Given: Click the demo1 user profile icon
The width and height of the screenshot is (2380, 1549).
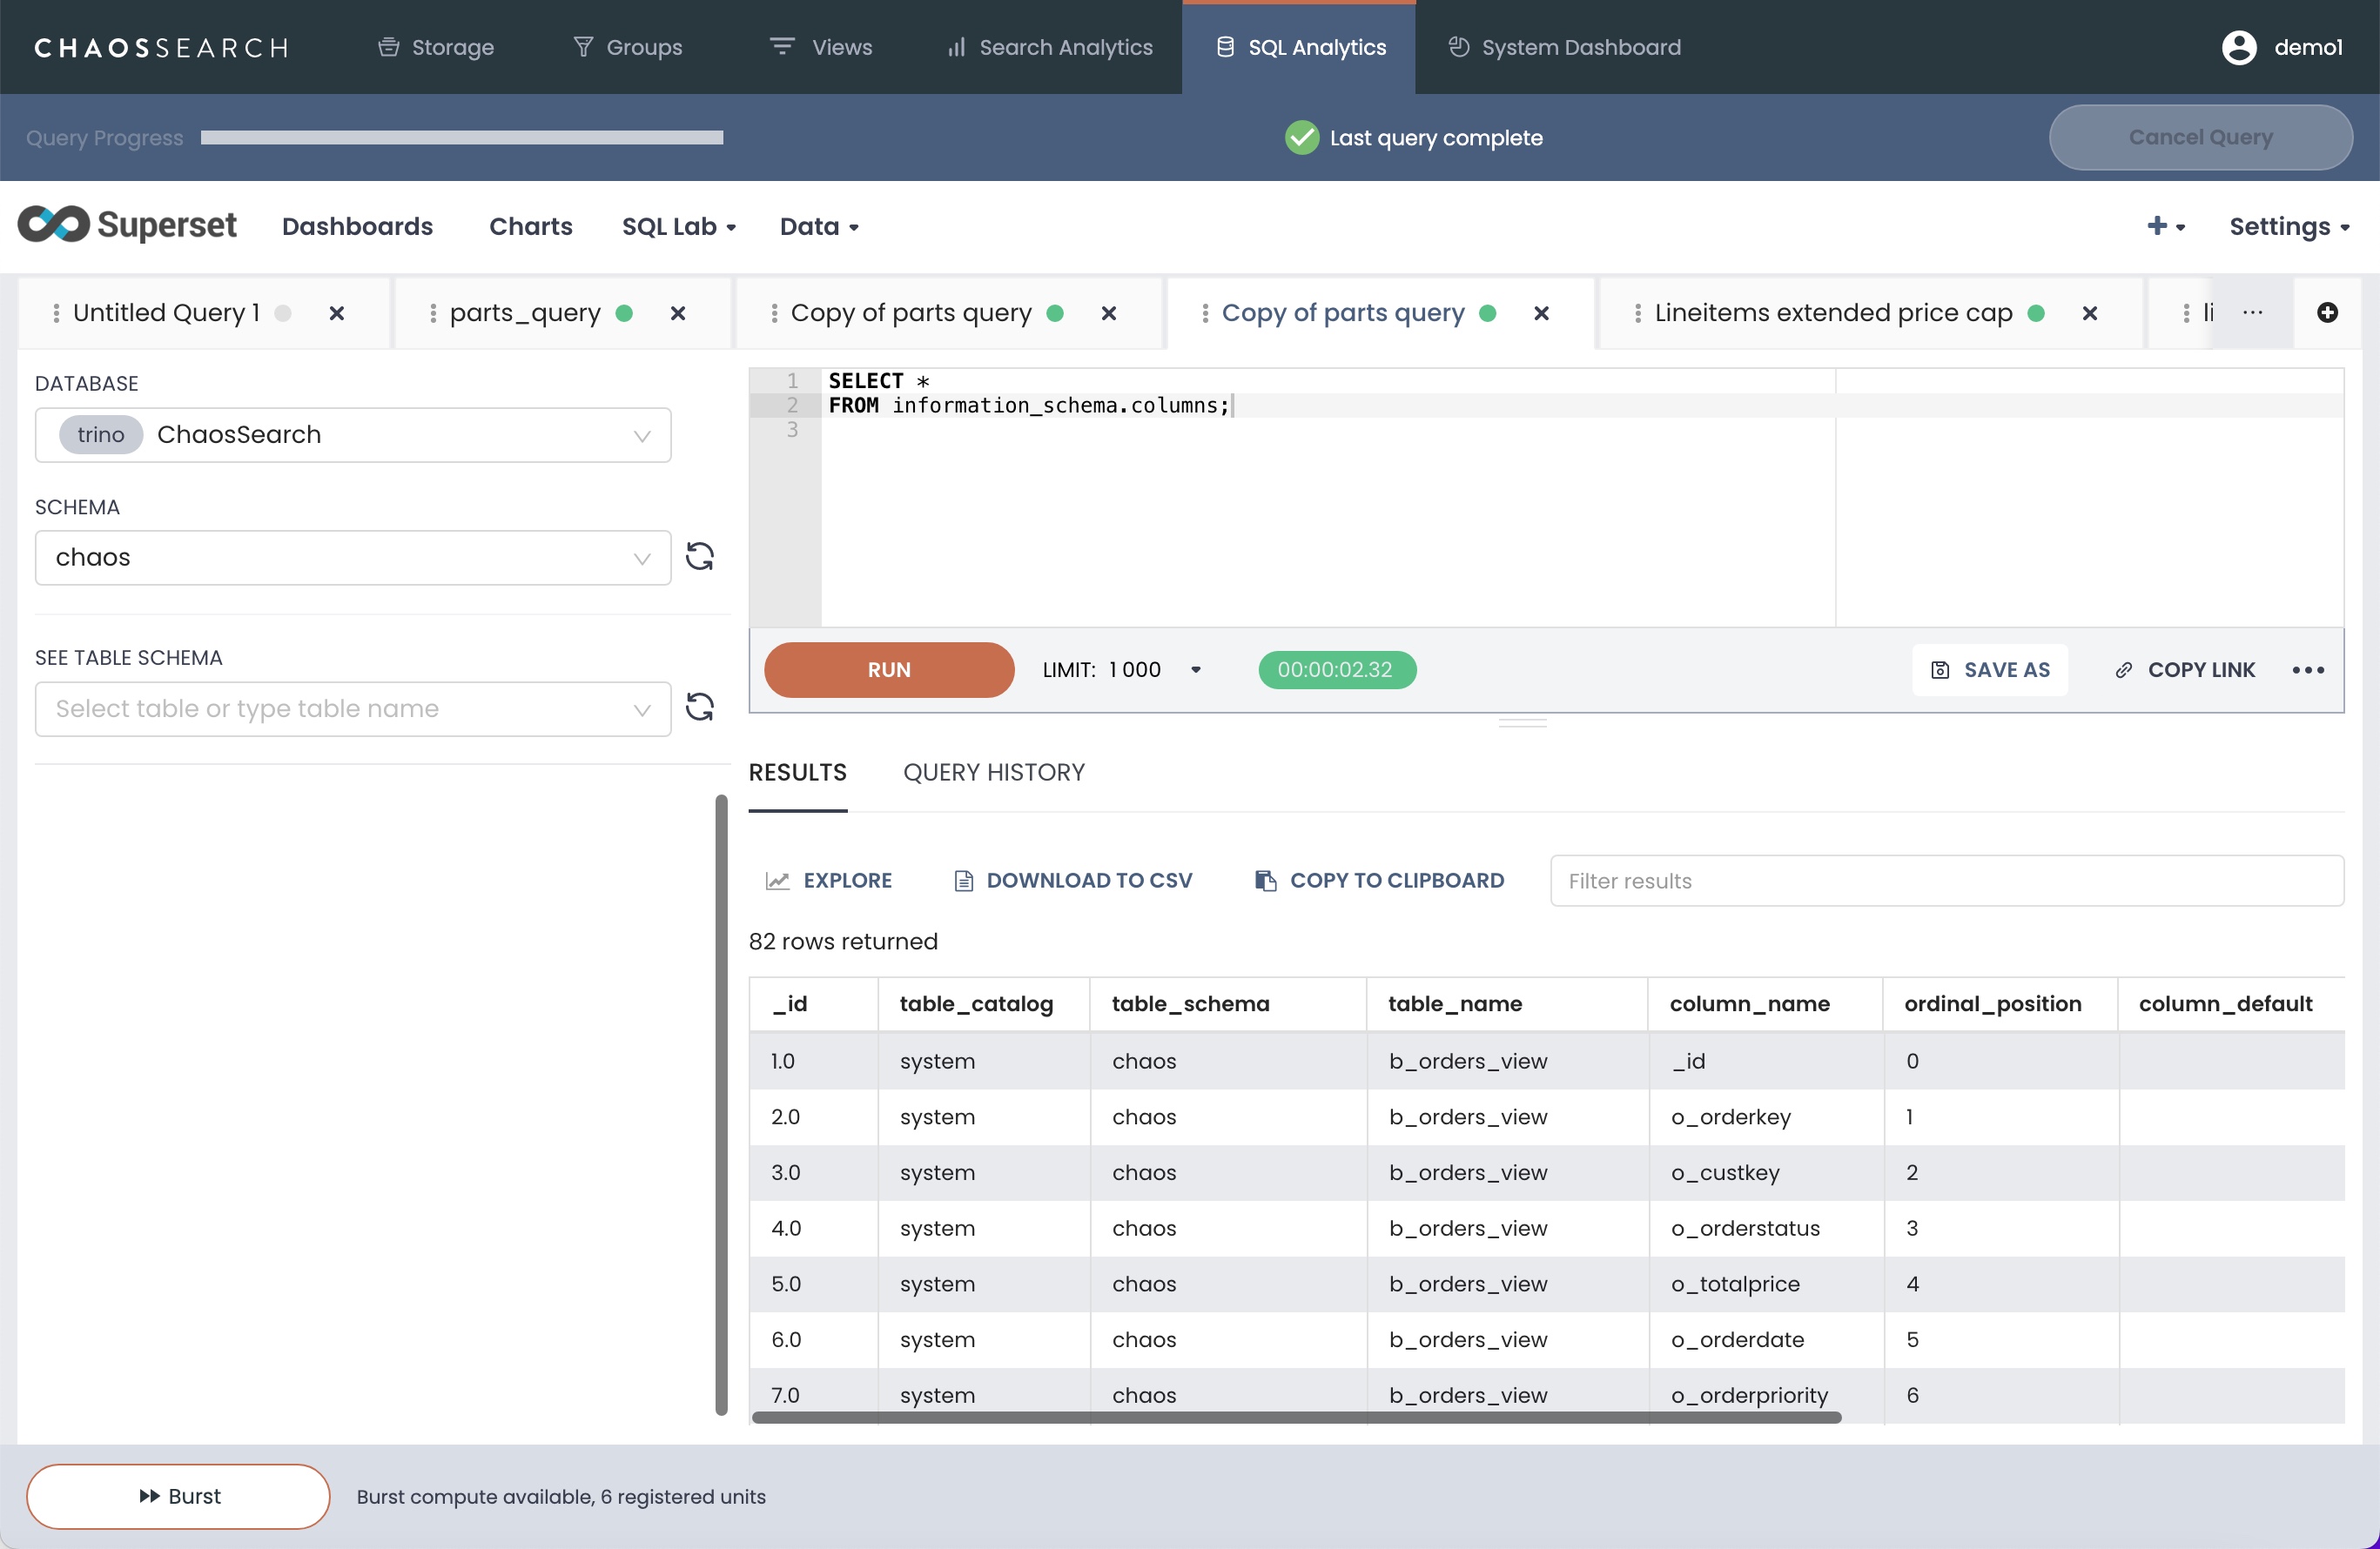Looking at the screenshot, I should point(2238,47).
